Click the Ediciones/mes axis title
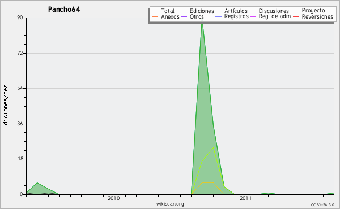Screen dimensions: 340x209 pos(5,107)
